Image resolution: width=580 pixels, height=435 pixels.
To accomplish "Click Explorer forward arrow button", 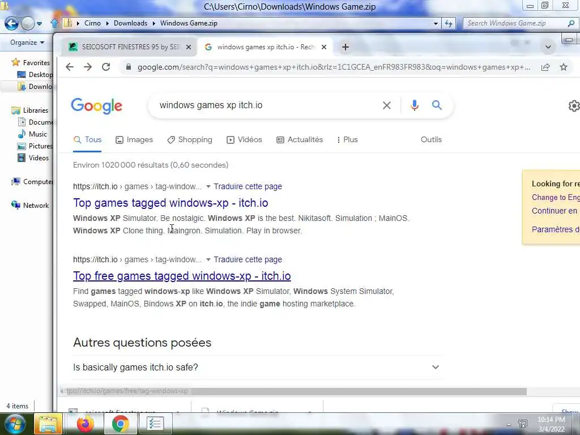I will coord(28,23).
